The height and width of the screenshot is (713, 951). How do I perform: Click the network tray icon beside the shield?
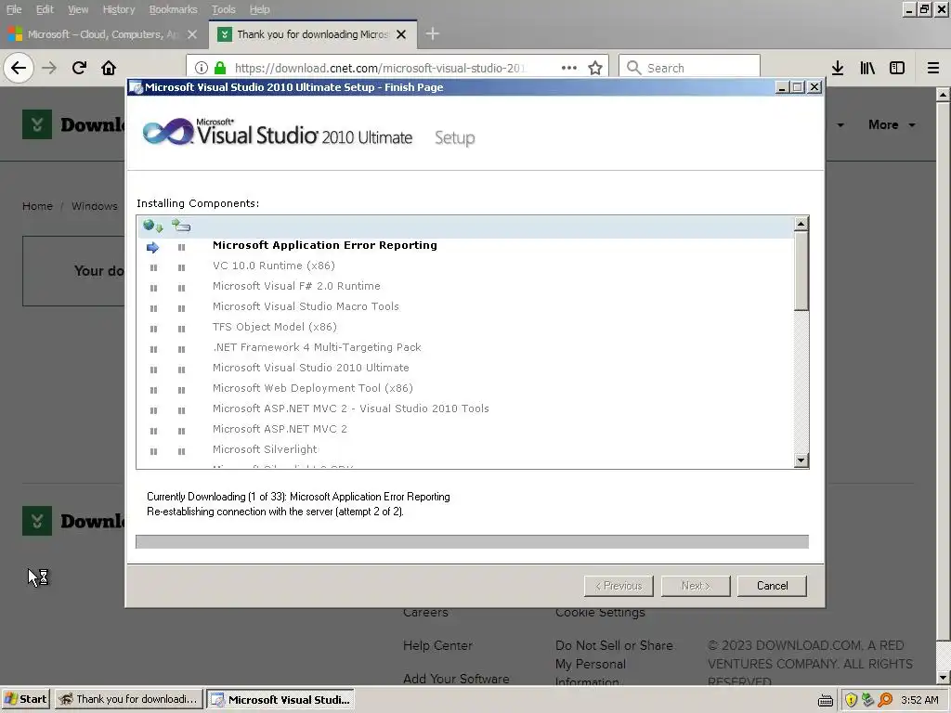[868, 700]
